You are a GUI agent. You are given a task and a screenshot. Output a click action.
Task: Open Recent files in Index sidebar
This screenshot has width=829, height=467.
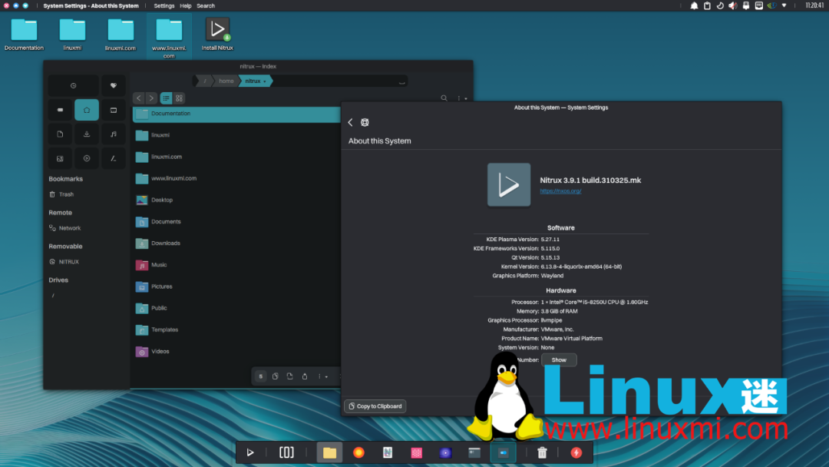[73, 86]
